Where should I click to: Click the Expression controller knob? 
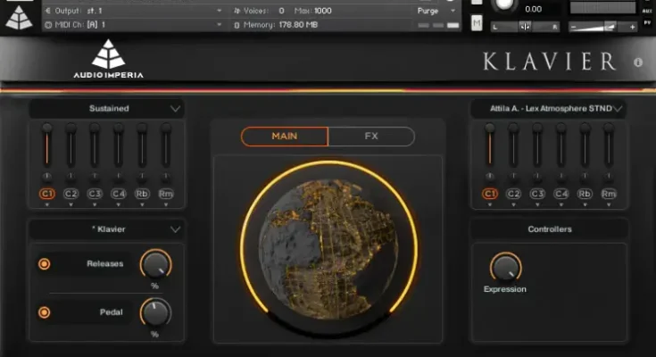[505, 267]
